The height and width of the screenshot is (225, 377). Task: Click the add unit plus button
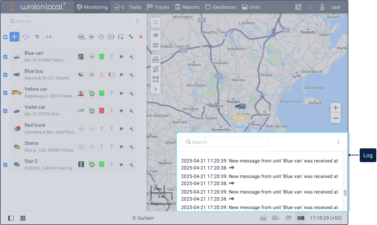[x=14, y=37]
